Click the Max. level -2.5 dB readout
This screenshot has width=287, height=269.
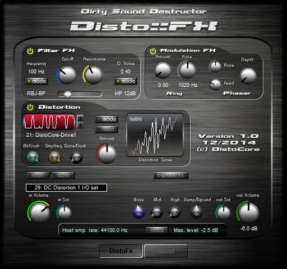pyautogui.click(x=196, y=230)
